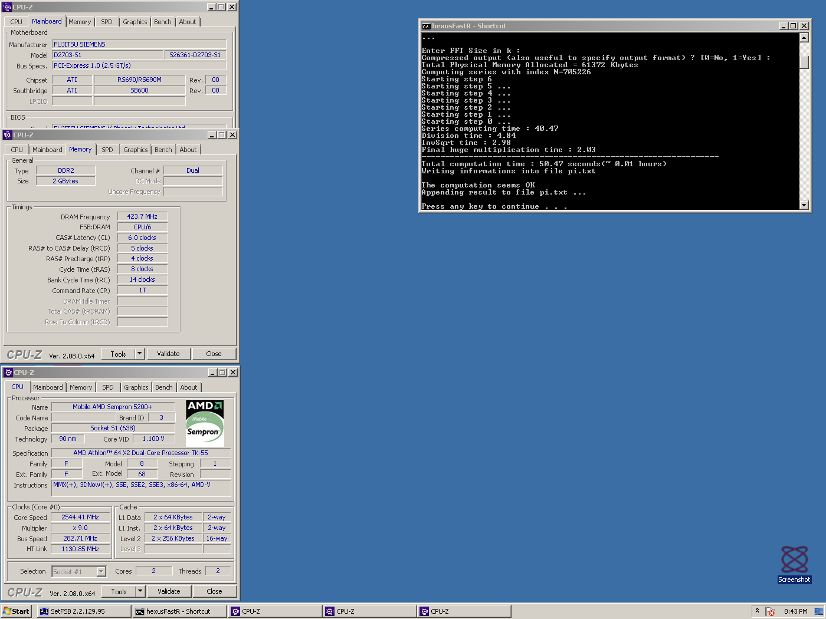The height and width of the screenshot is (619, 826).
Task: Click the SB600 southbridge field
Action: 139,90
